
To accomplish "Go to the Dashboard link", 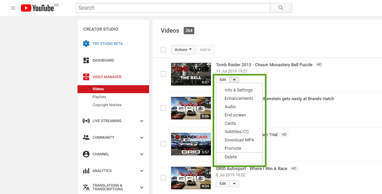I will point(103,60).
